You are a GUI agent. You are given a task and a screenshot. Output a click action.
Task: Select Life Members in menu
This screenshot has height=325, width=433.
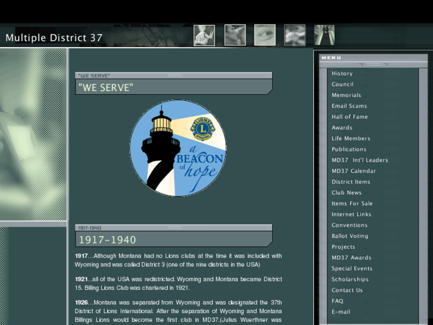pyautogui.click(x=351, y=138)
